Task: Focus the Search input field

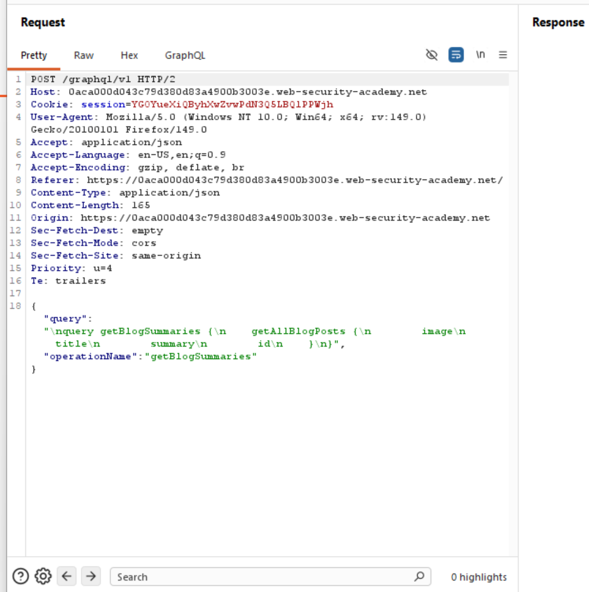Action: tap(270, 576)
